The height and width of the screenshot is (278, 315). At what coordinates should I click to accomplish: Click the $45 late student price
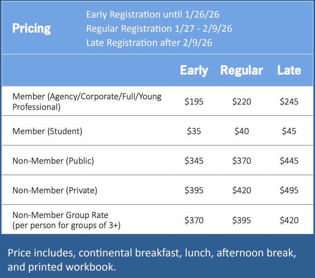point(289,131)
